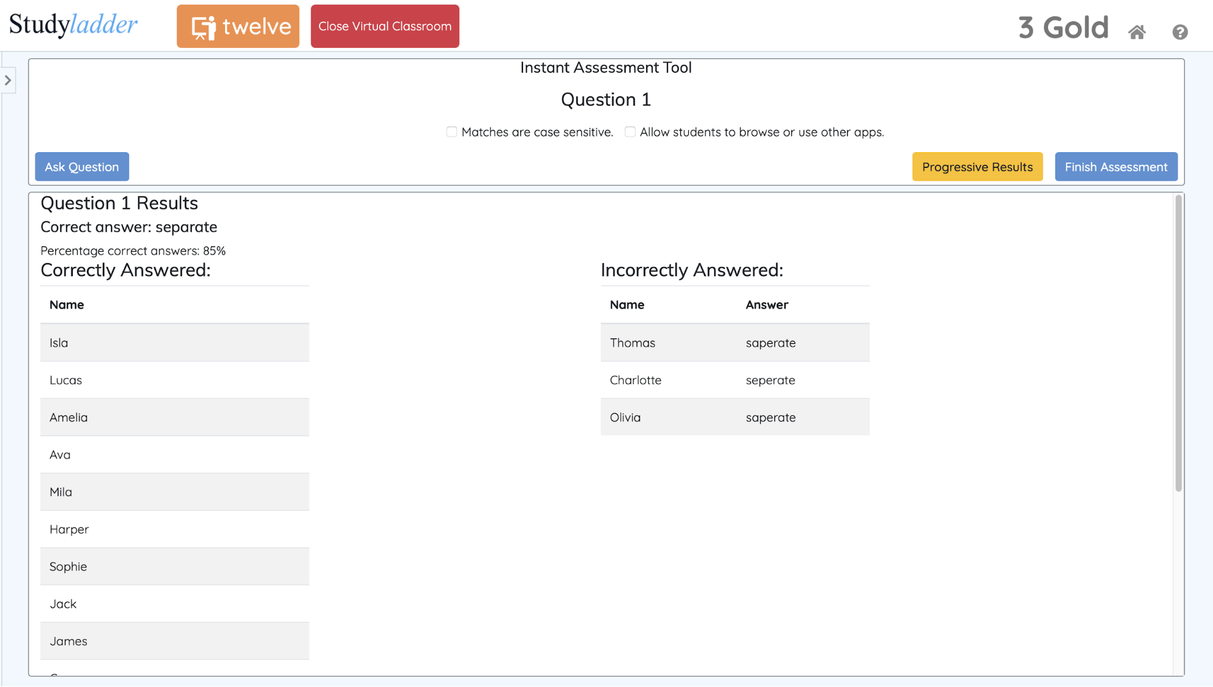1213x687 pixels.
Task: Click the Answer column header
Action: [x=766, y=304]
